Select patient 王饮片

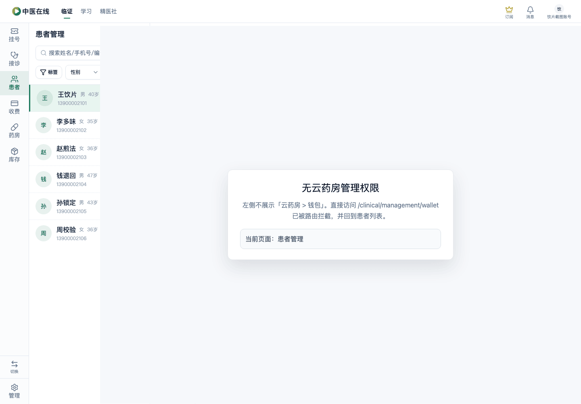tap(65, 98)
